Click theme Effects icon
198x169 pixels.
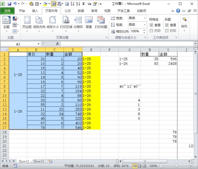tap(15, 31)
